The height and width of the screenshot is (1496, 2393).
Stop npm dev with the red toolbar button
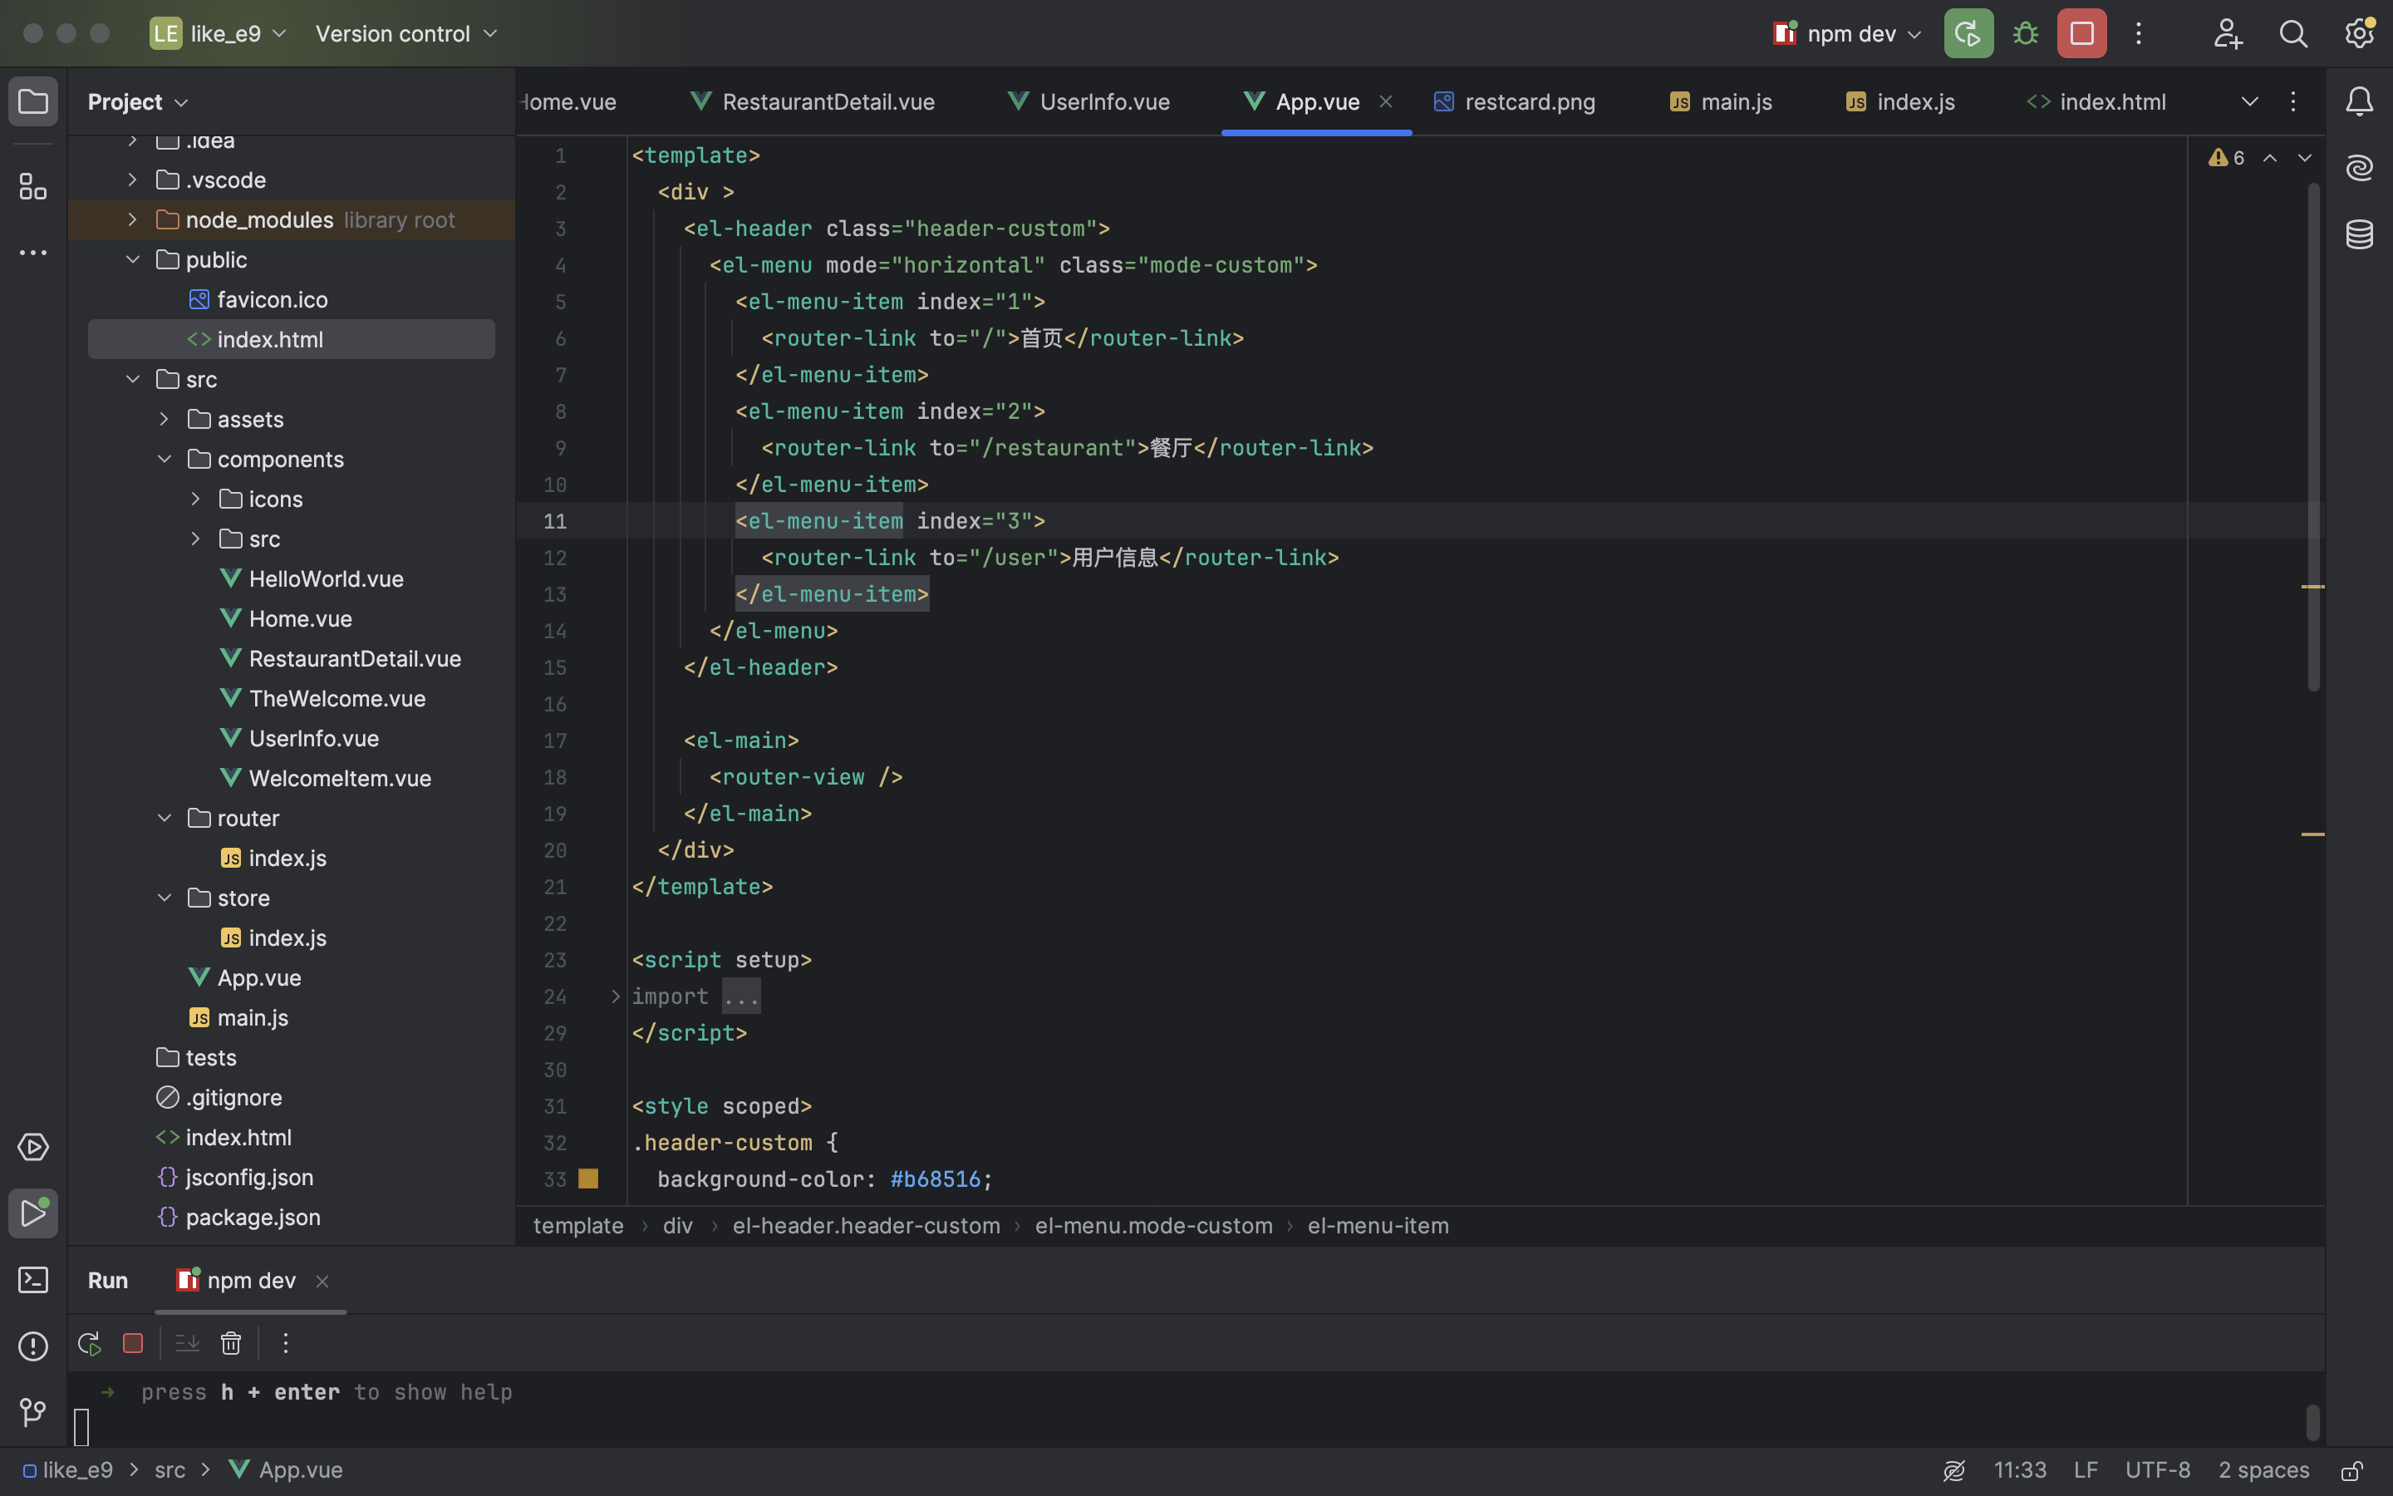(2081, 33)
